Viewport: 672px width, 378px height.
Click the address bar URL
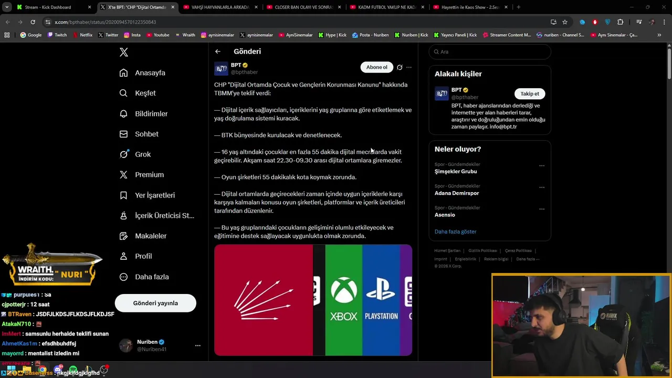click(x=105, y=22)
